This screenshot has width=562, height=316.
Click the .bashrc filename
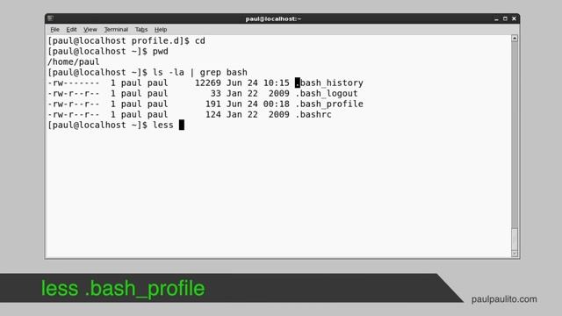click(x=313, y=115)
